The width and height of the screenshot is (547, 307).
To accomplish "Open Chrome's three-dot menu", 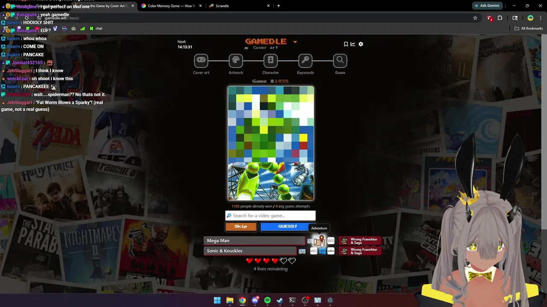I will (x=540, y=18).
